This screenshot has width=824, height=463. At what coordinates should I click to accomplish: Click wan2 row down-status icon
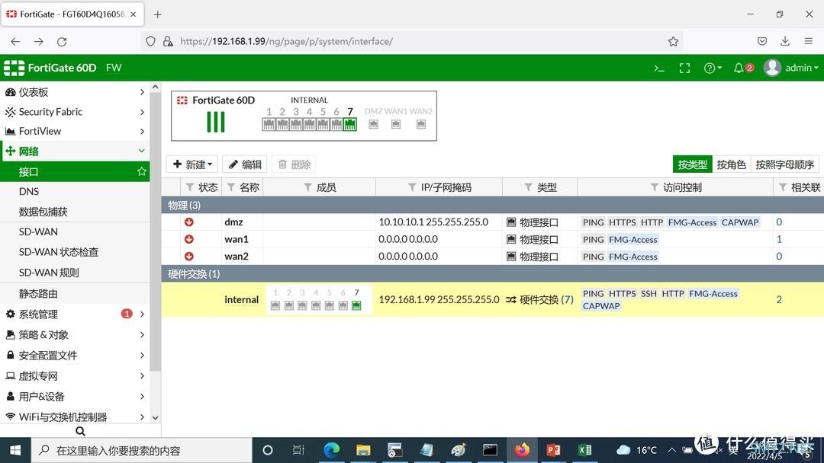pos(188,257)
